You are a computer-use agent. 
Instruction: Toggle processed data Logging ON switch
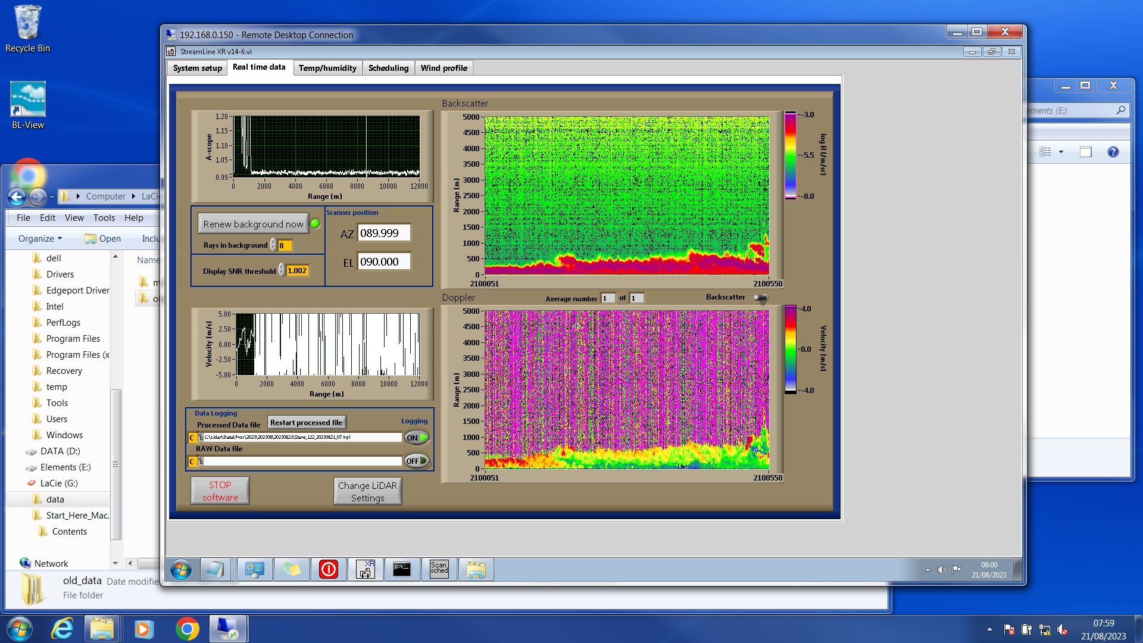[x=417, y=438]
